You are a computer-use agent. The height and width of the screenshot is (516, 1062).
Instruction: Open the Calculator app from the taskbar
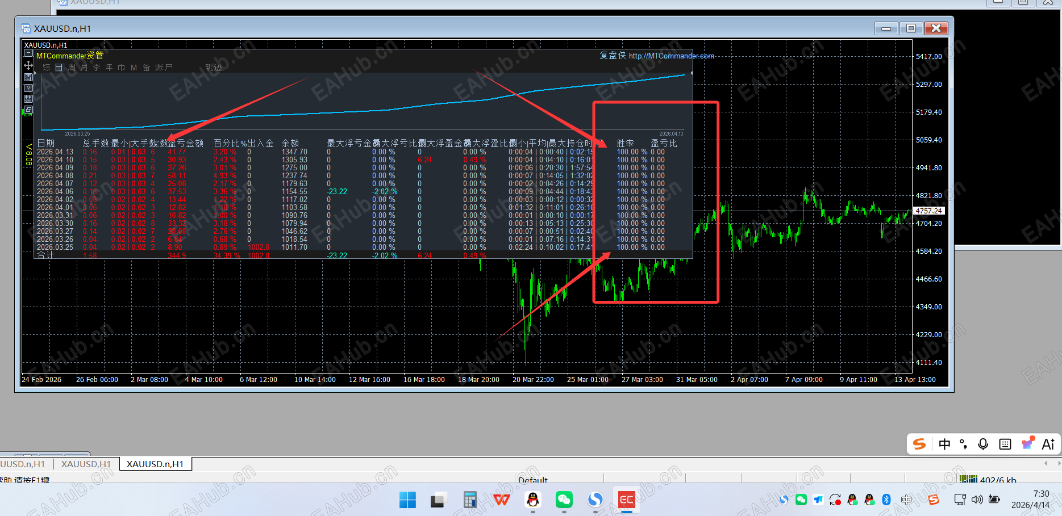pyautogui.click(x=469, y=500)
